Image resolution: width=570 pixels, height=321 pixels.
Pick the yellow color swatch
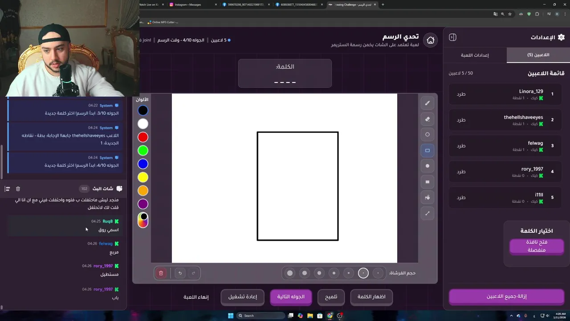coord(142,177)
